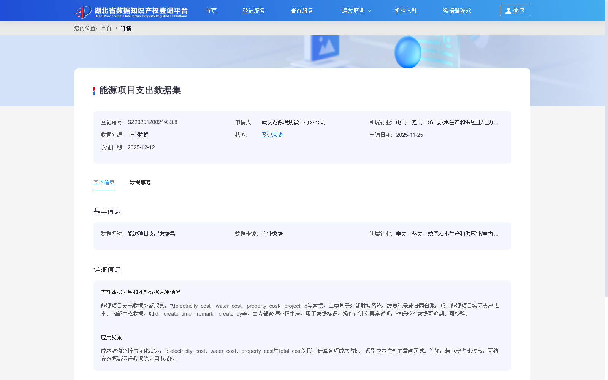Click the application date 2025-11-25

point(409,135)
